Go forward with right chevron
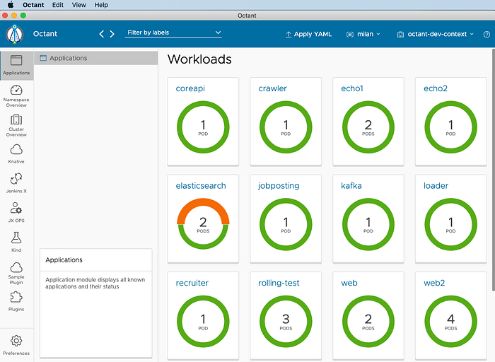The width and height of the screenshot is (495, 362). (x=112, y=34)
